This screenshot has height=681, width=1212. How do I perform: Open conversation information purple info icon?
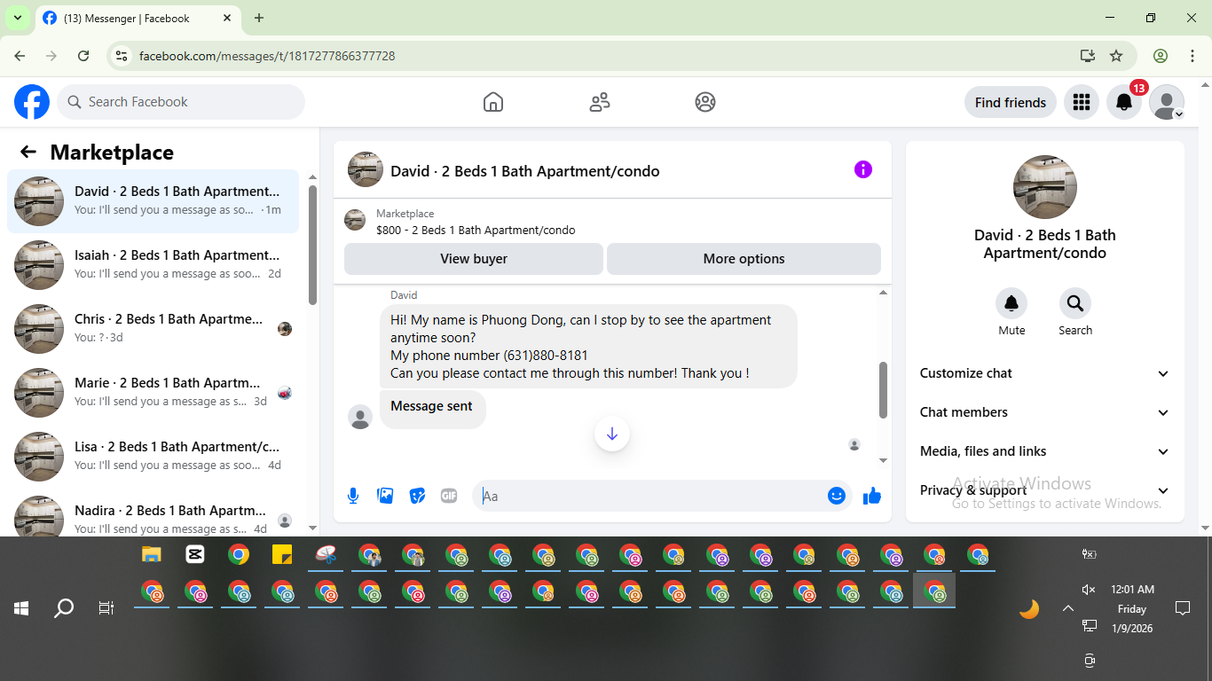(863, 169)
